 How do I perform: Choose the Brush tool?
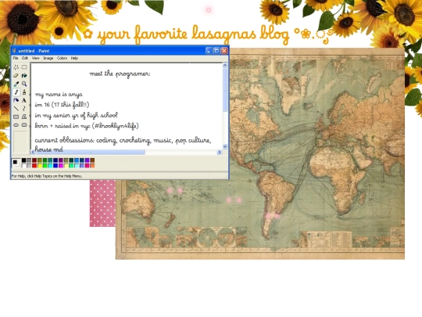coord(24,92)
